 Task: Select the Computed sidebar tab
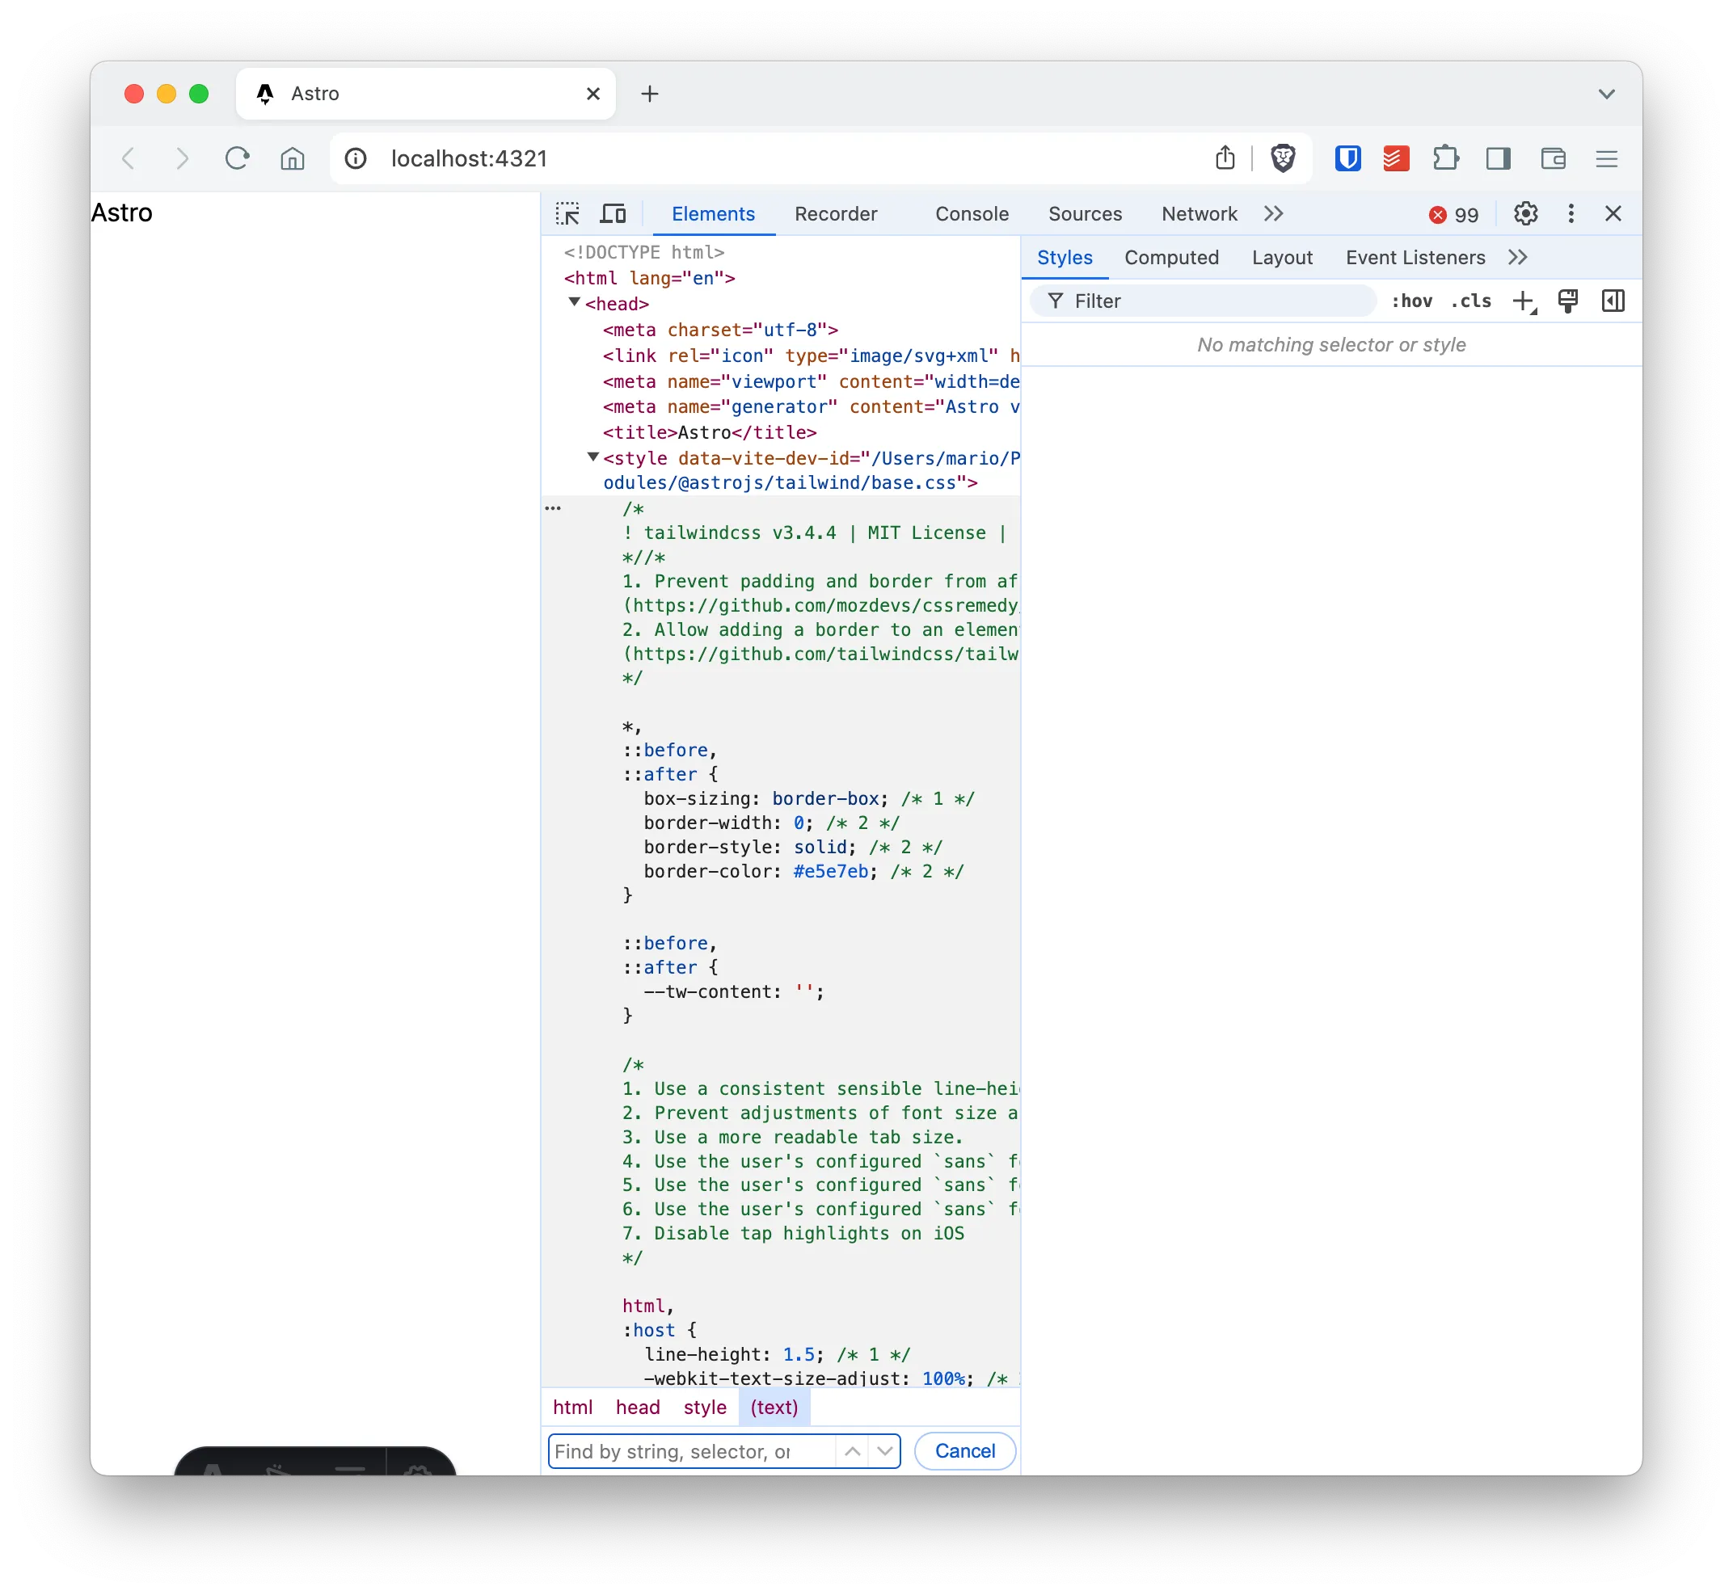coord(1171,257)
